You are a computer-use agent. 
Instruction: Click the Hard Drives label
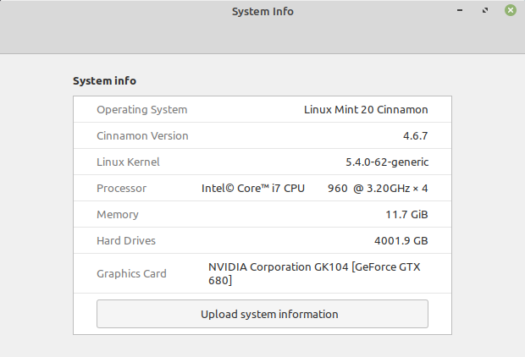click(x=126, y=240)
